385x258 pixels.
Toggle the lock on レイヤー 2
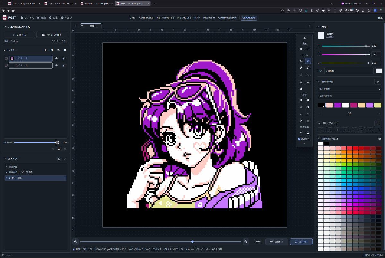[x=64, y=58]
